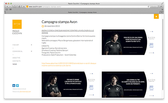Go to the NEWS section

click(15, 64)
